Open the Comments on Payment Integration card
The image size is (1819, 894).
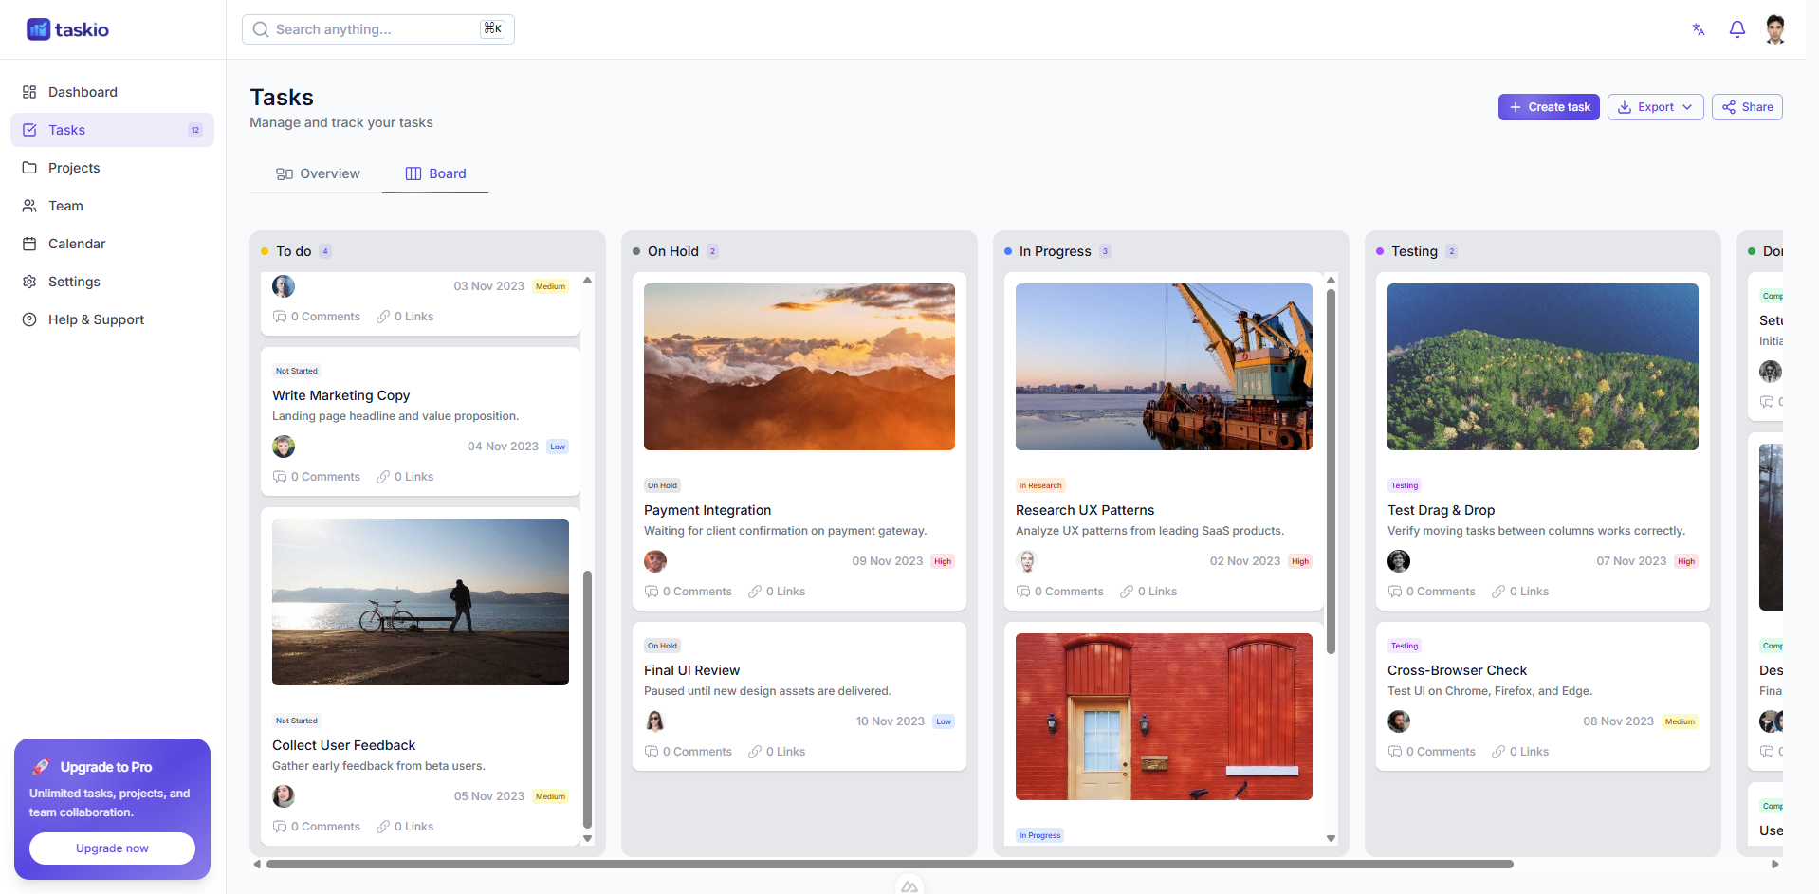pyautogui.click(x=689, y=591)
